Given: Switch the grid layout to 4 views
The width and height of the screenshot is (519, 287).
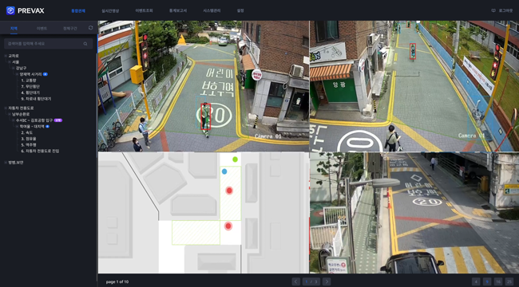Looking at the screenshot, I should click(x=476, y=281).
